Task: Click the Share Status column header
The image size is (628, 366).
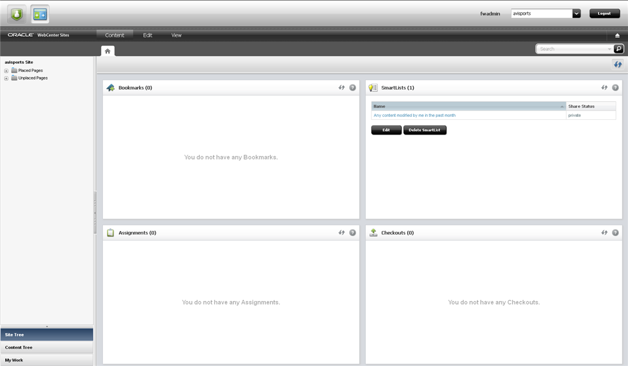Action: pyautogui.click(x=591, y=106)
